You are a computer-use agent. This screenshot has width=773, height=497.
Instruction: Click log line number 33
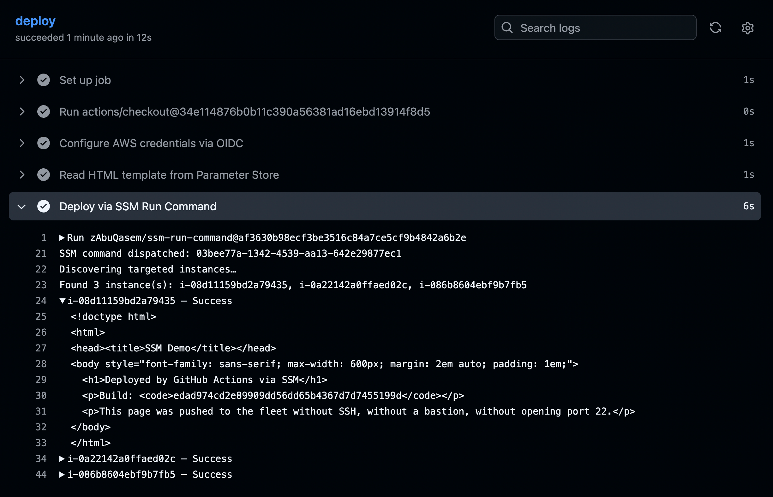coord(41,443)
